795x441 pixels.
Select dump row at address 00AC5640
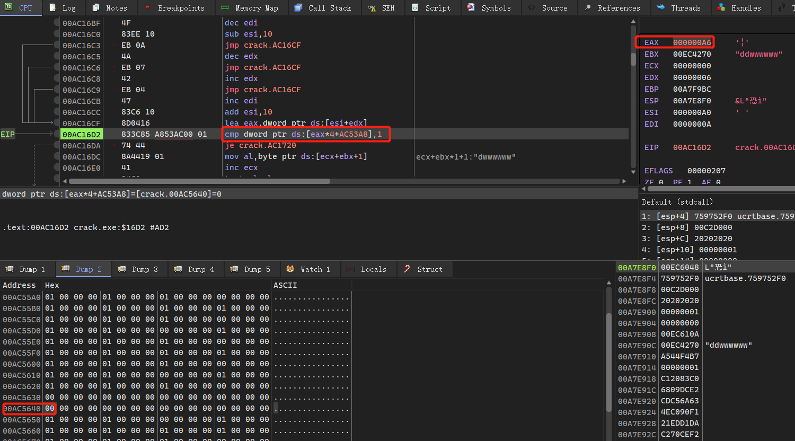[176, 408]
